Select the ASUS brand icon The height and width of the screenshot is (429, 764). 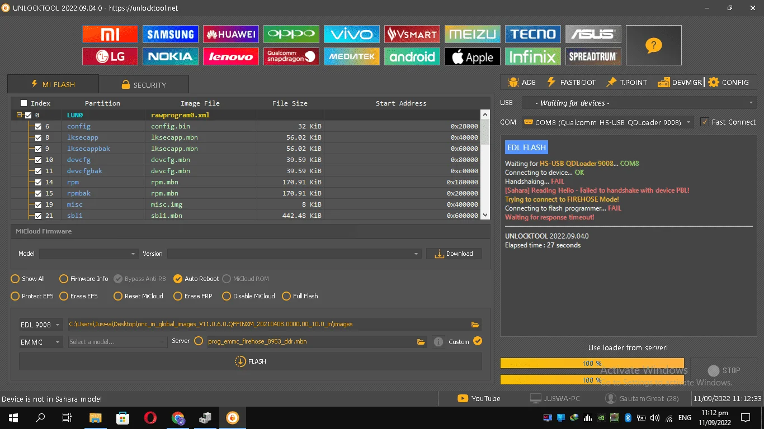point(593,34)
